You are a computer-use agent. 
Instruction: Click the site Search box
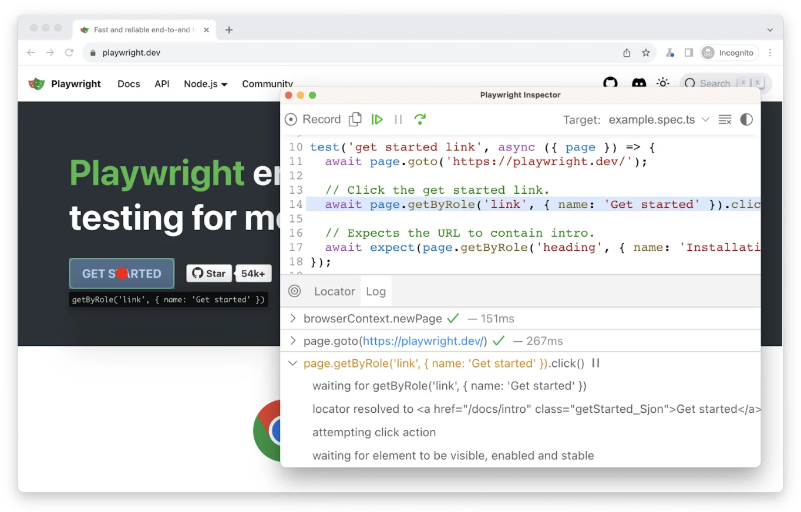[x=726, y=83]
